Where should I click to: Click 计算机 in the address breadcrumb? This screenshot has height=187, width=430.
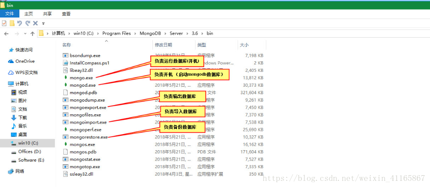tap(58, 33)
